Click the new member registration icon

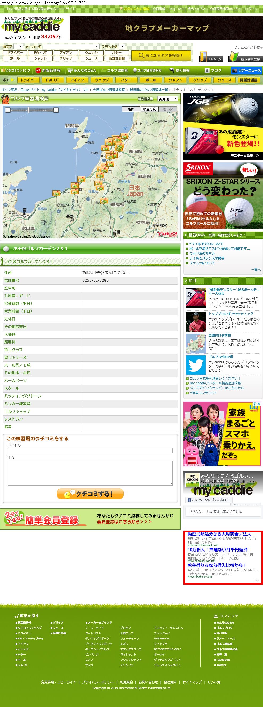(x=234, y=57)
